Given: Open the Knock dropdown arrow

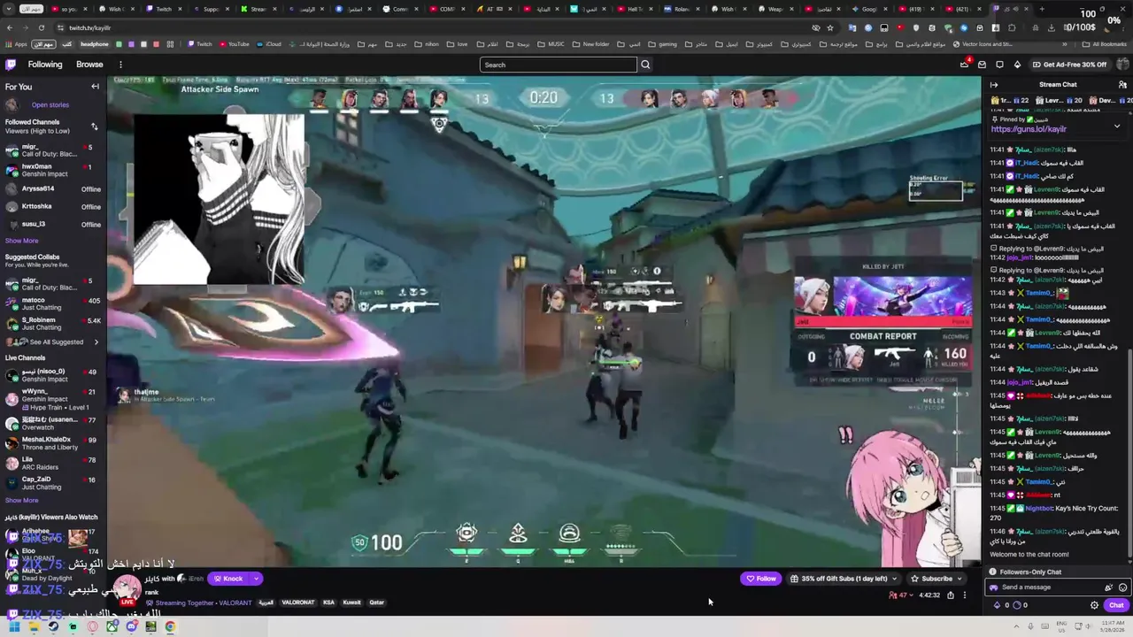Looking at the screenshot, I should point(256,579).
